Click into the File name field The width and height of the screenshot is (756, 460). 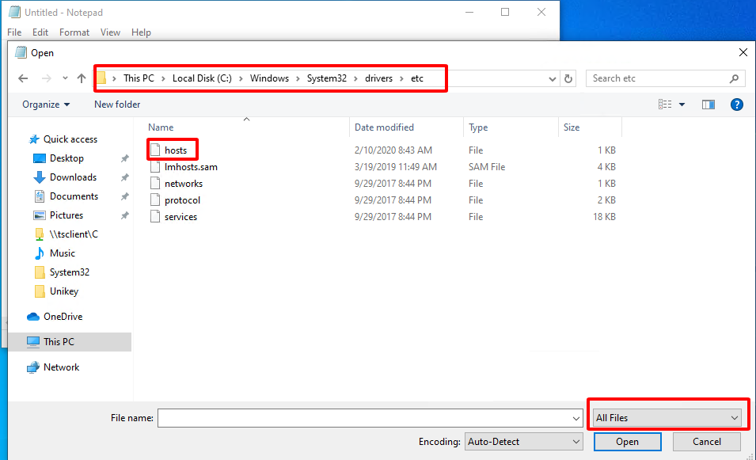click(x=364, y=418)
